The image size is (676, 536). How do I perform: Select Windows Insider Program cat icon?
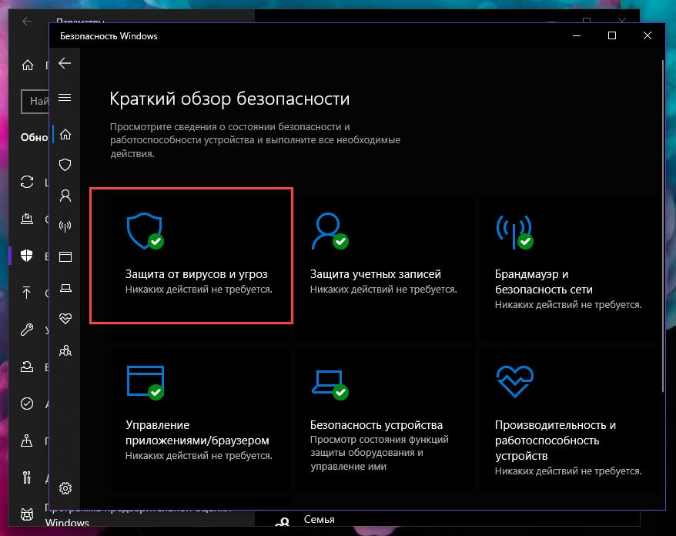tap(27, 514)
